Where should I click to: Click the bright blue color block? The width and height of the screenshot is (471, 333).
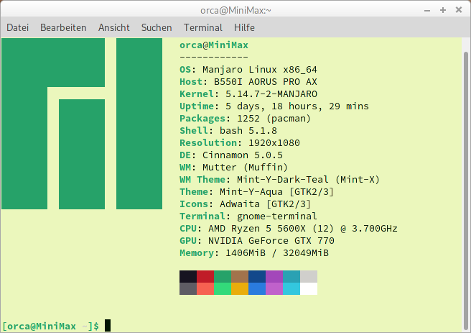coord(257,289)
